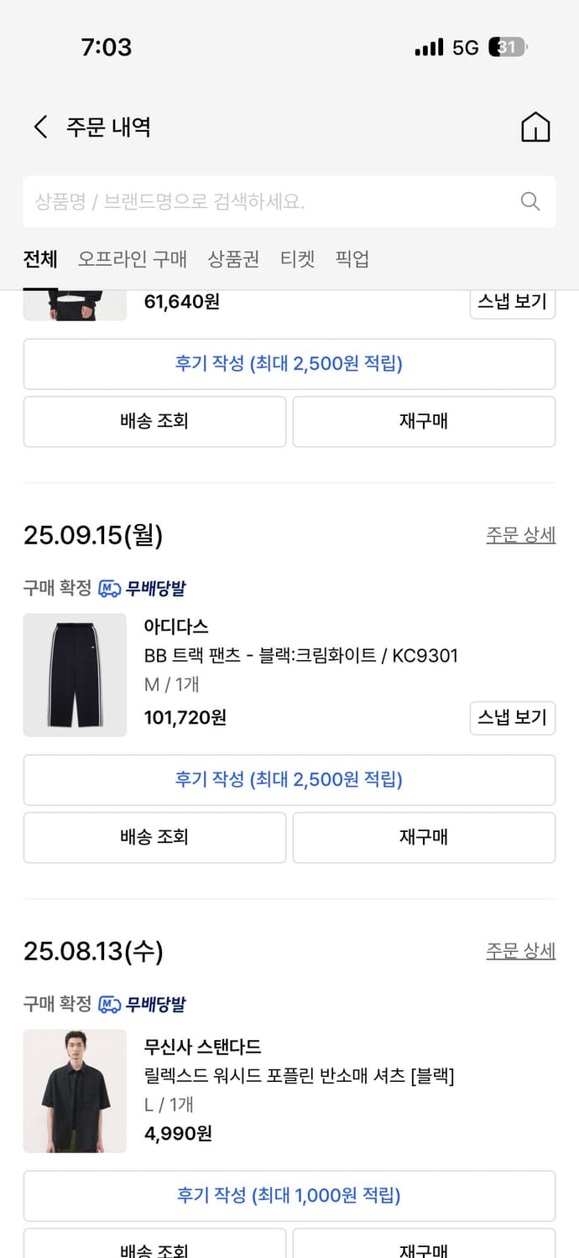Select the 상품권 tab
The height and width of the screenshot is (1258, 579).
pos(231,260)
